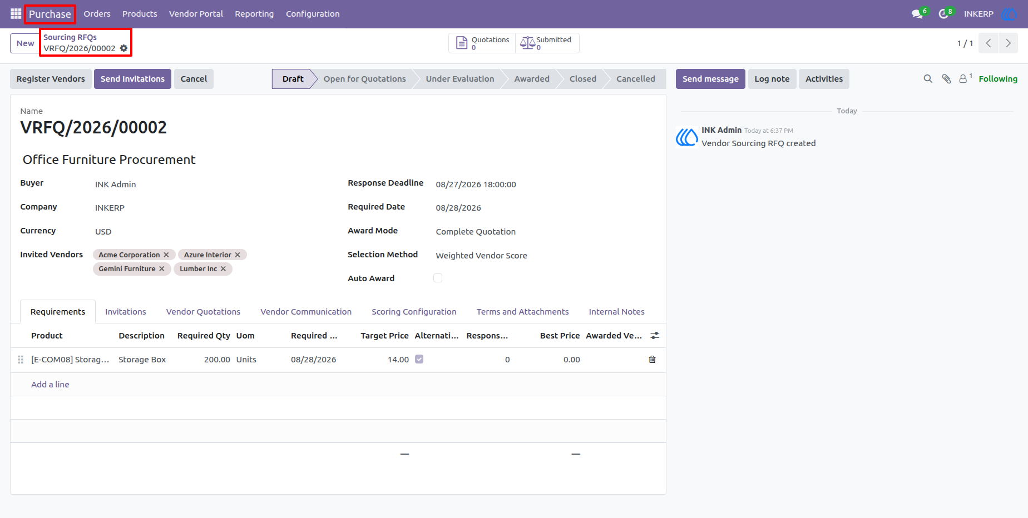Image resolution: width=1028 pixels, height=518 pixels.
Task: Click the Log note button
Action: point(772,79)
